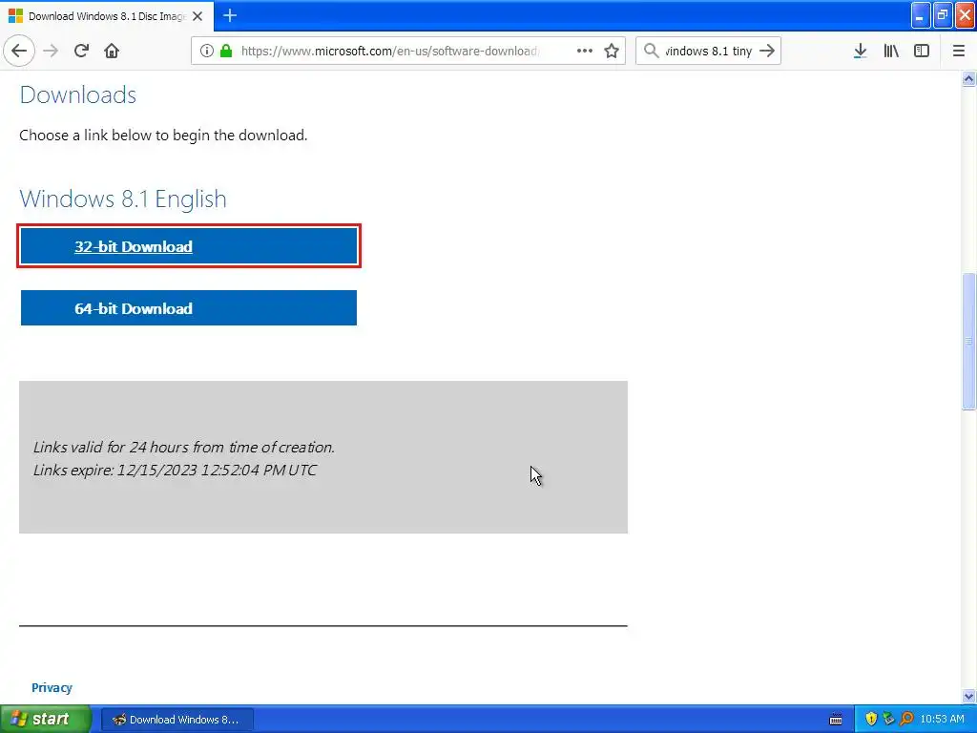The image size is (977, 733).
Task: Click the Downloads heading text
Action: point(78,94)
